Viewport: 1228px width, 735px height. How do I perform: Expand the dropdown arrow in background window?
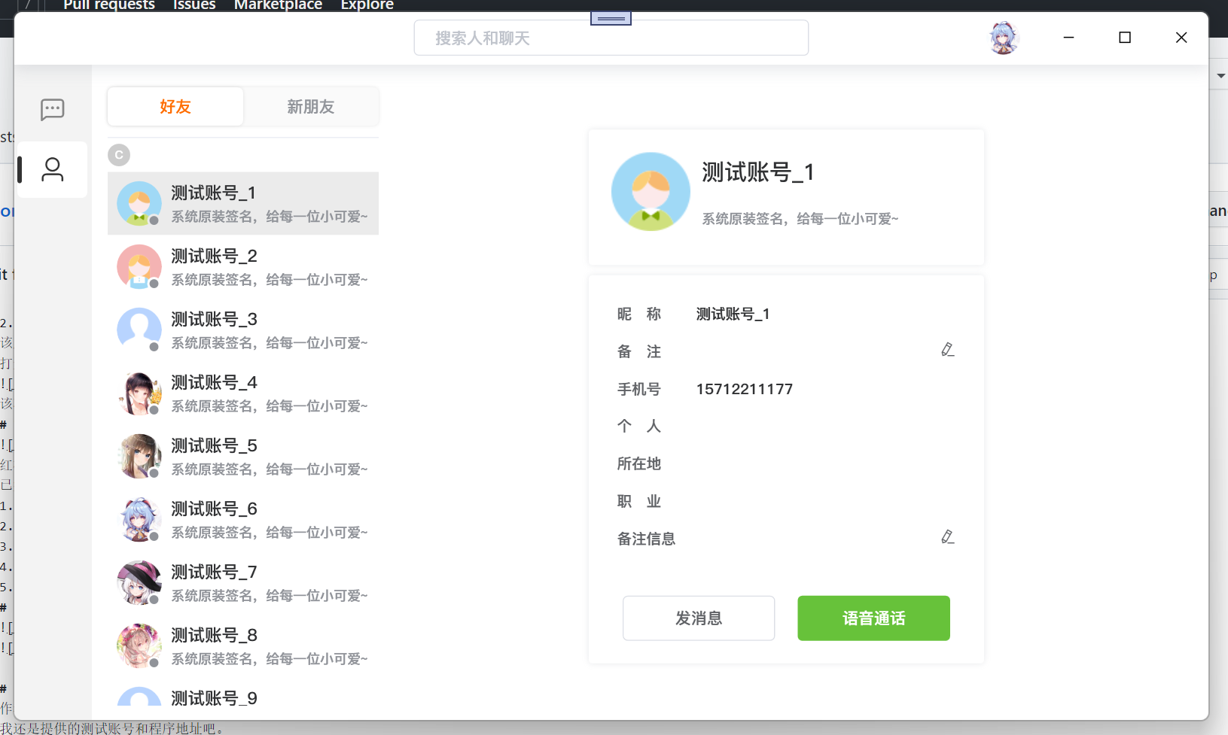click(x=1221, y=76)
